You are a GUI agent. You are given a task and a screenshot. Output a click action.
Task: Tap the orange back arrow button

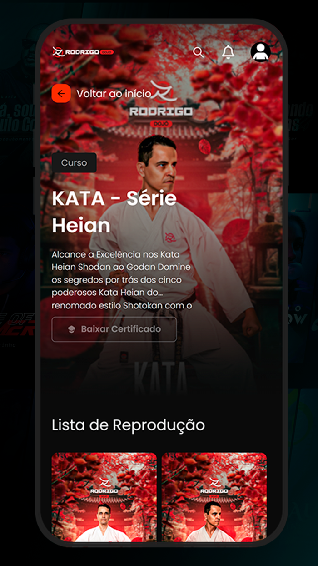(61, 94)
